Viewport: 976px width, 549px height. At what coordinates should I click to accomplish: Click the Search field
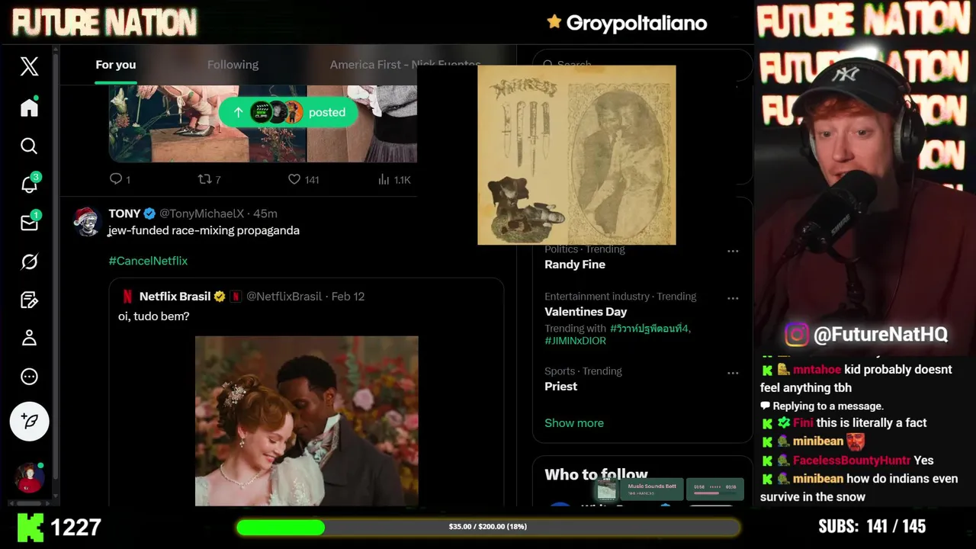(x=642, y=65)
